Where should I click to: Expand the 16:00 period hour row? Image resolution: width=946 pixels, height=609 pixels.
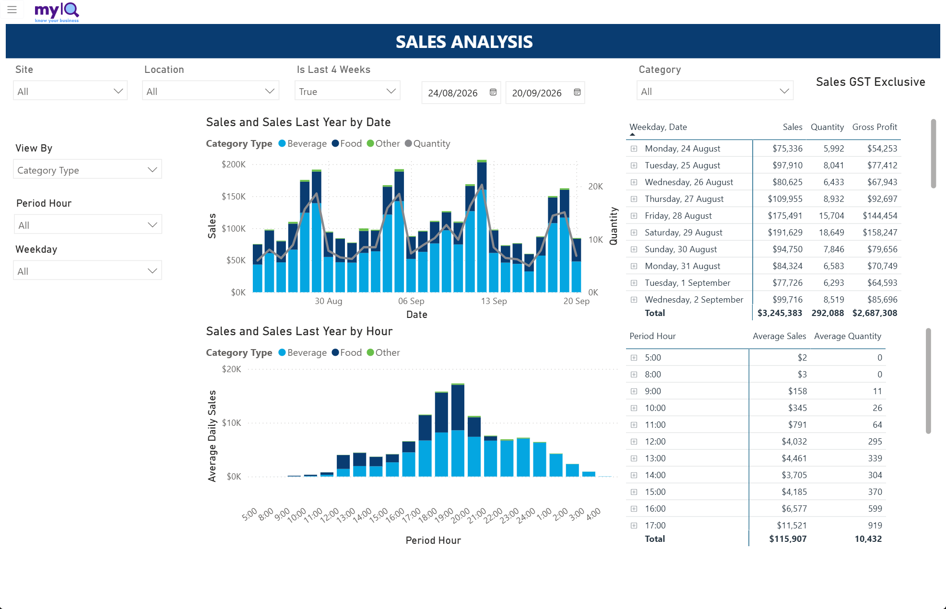click(x=634, y=509)
